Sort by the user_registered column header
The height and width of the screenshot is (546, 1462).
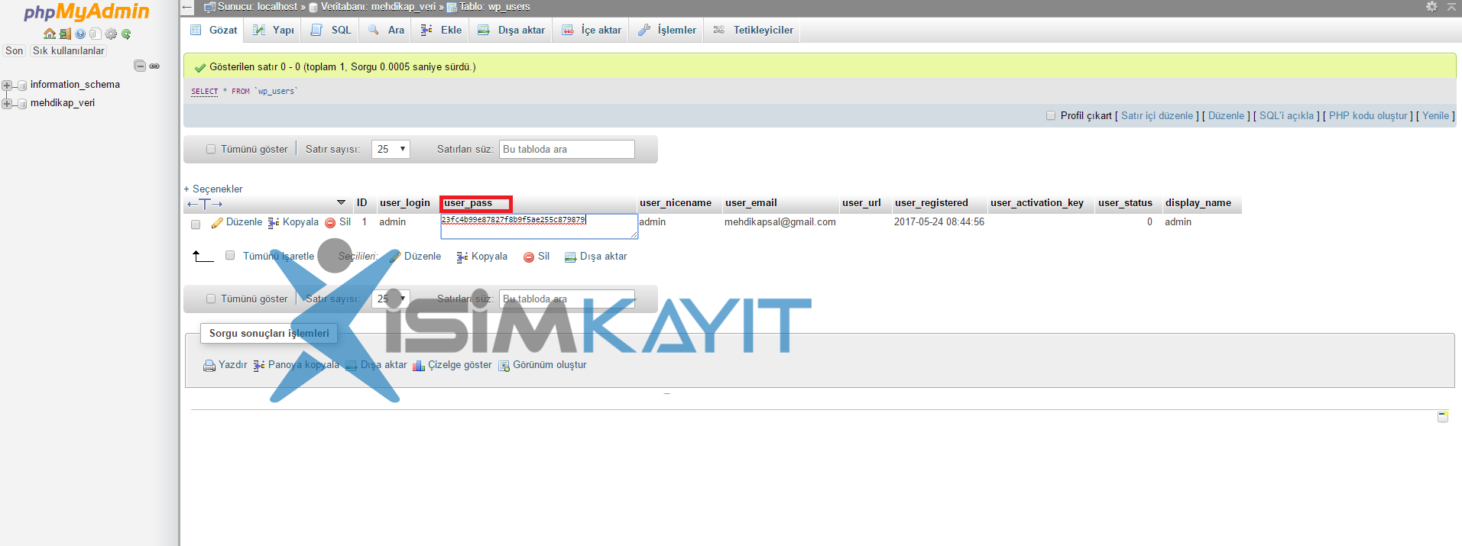(932, 203)
